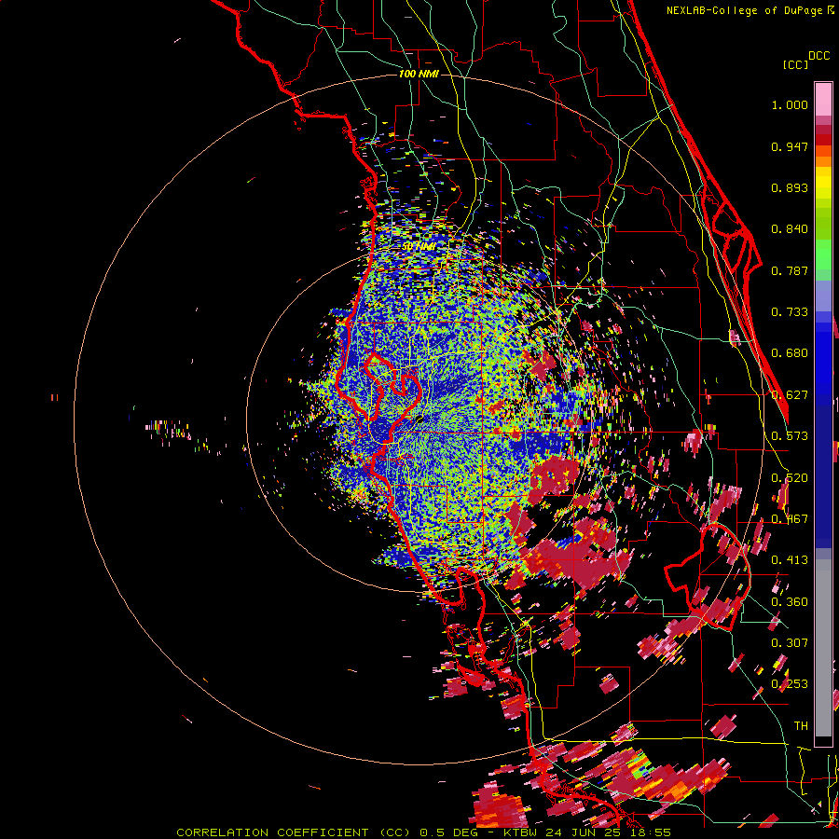Screen dimensions: 839x839
Task: Click the TH threshold label
Action: pyautogui.click(x=801, y=726)
